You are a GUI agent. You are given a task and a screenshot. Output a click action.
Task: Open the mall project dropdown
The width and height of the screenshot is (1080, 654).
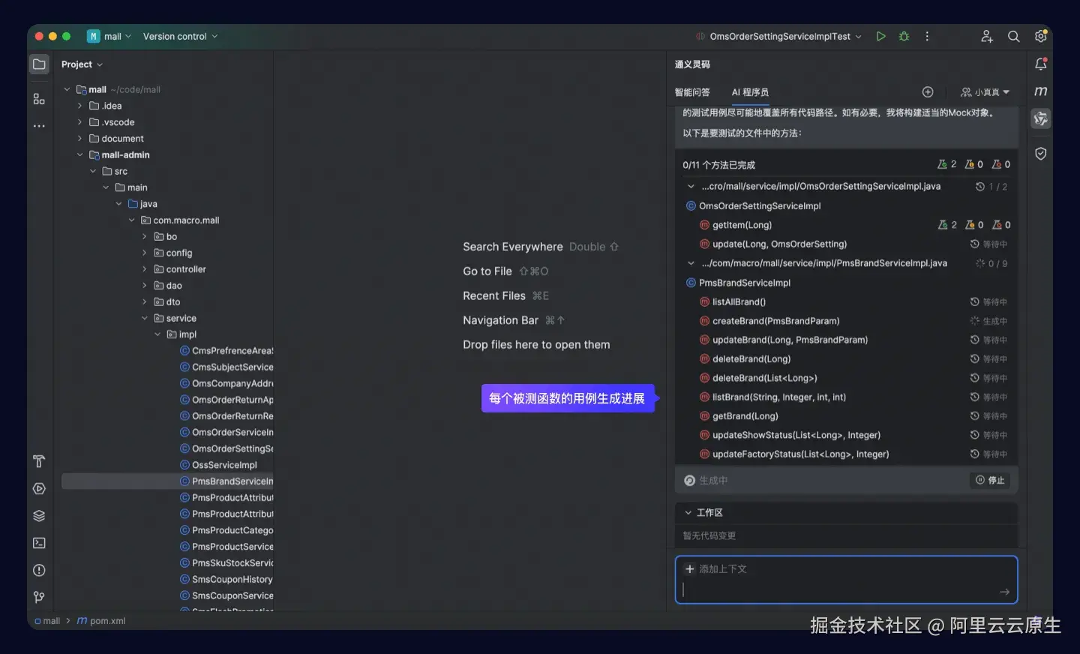[109, 36]
